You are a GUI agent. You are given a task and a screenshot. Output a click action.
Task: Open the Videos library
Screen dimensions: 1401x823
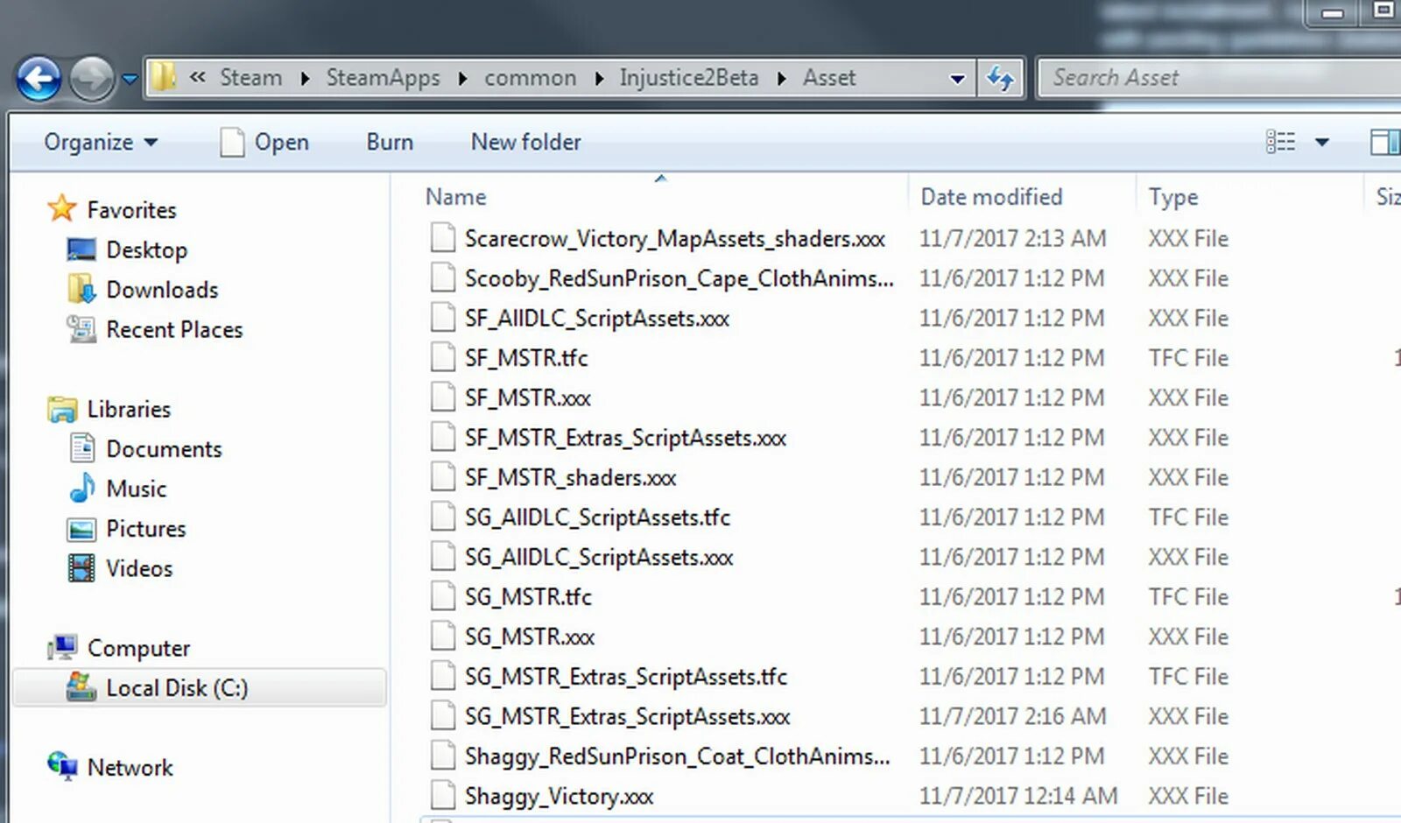(139, 568)
